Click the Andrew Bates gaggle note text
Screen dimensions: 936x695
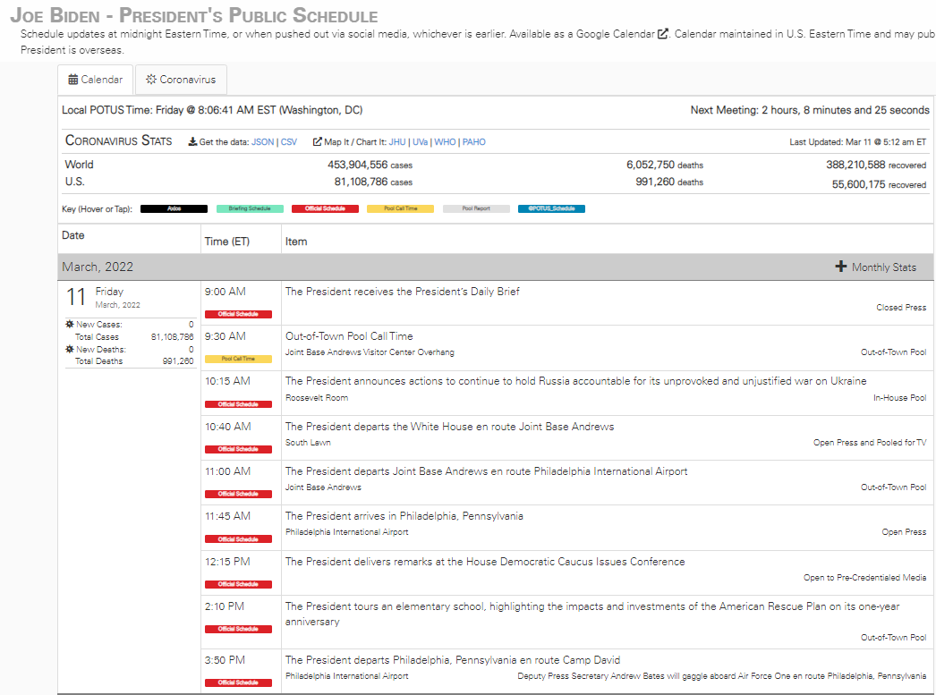722,676
